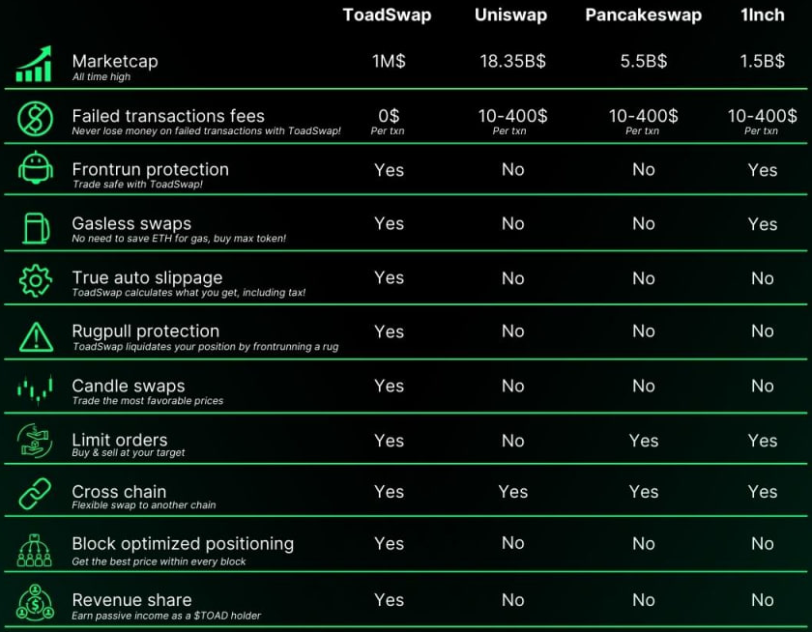812x632 pixels.
Task: Click the Revenue share dollar icon
Action: tap(35, 602)
